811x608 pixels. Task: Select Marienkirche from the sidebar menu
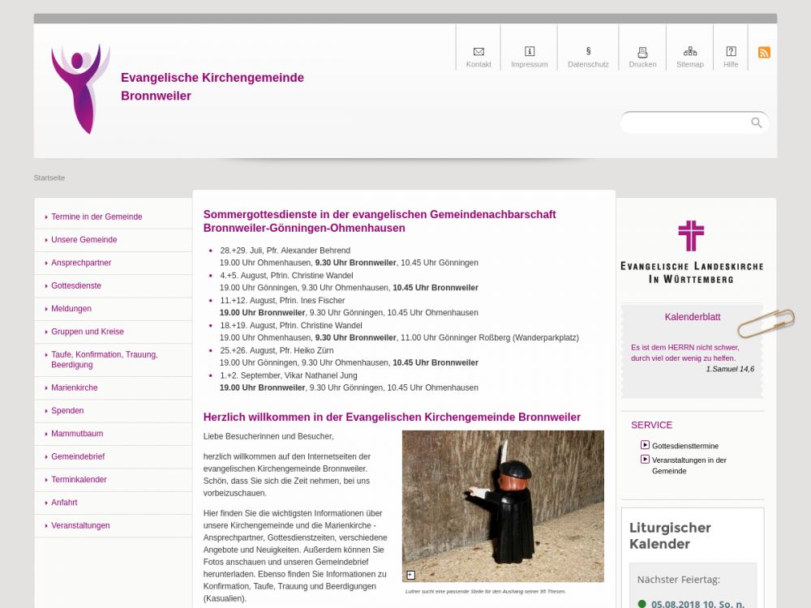[75, 387]
